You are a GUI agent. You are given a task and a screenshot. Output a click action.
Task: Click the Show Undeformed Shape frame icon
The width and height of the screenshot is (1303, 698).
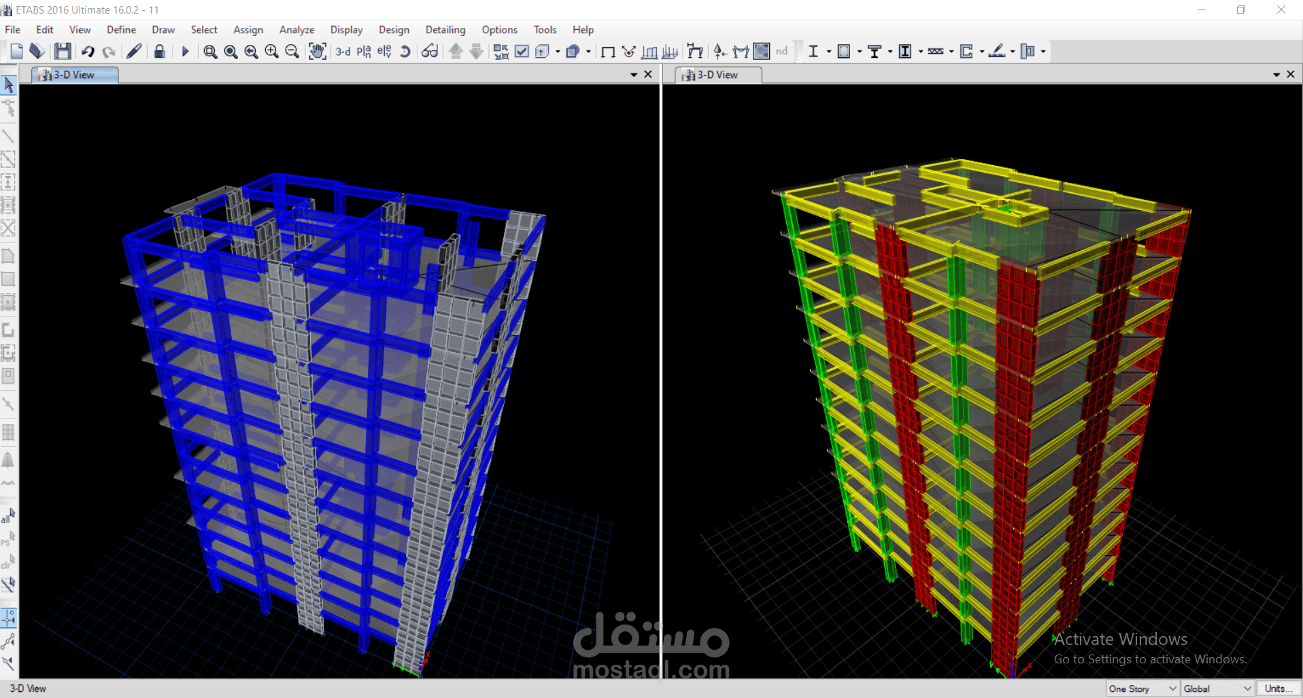(609, 52)
